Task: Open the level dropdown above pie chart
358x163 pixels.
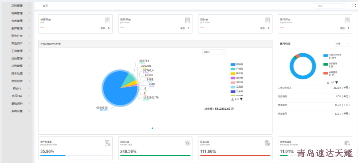Action: 214,52
